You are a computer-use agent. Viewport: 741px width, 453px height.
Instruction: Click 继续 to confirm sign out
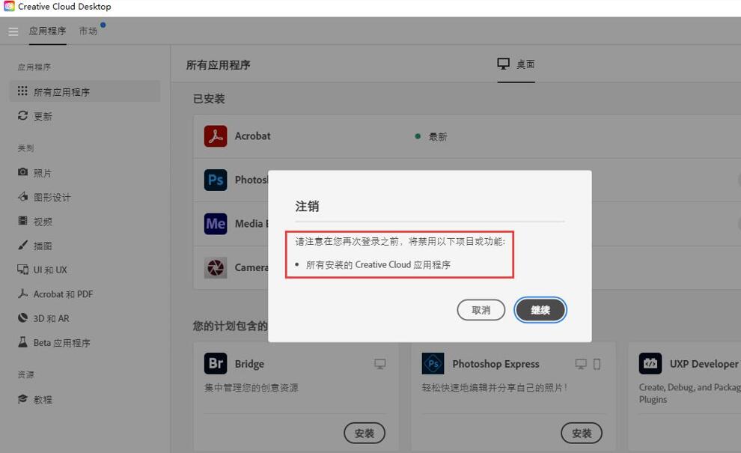540,310
